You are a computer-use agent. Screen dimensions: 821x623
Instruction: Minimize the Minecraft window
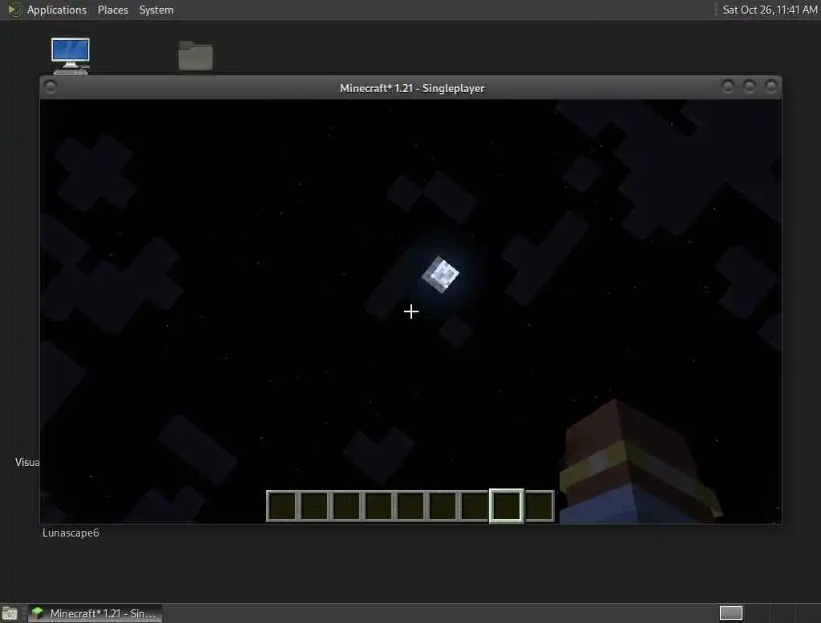(727, 86)
